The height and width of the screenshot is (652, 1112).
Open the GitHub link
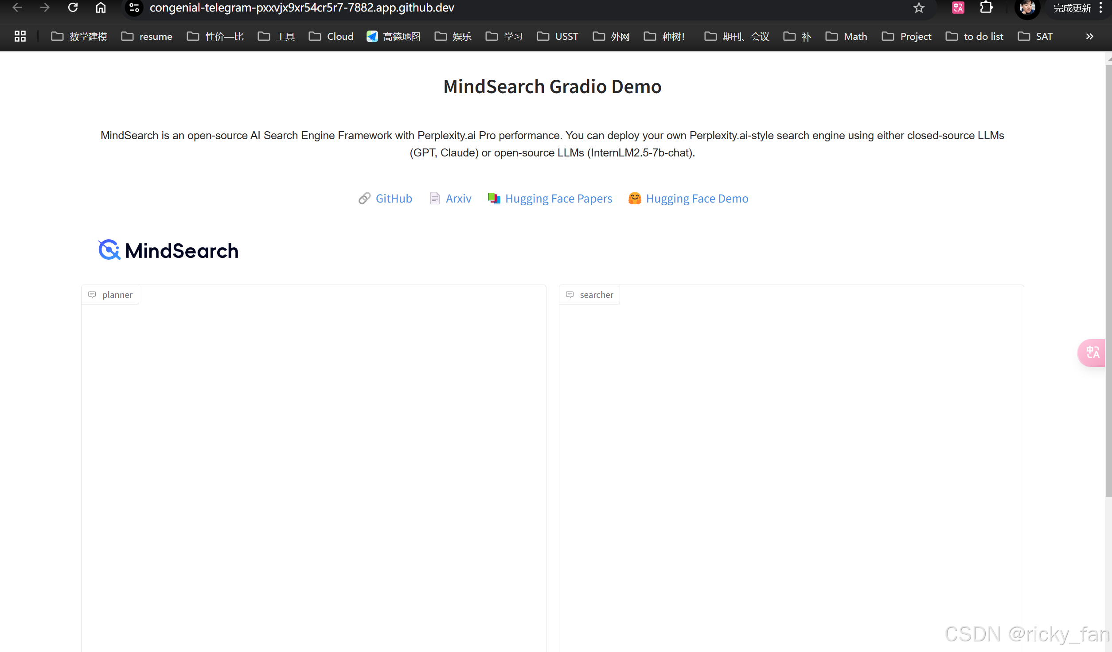pos(394,199)
